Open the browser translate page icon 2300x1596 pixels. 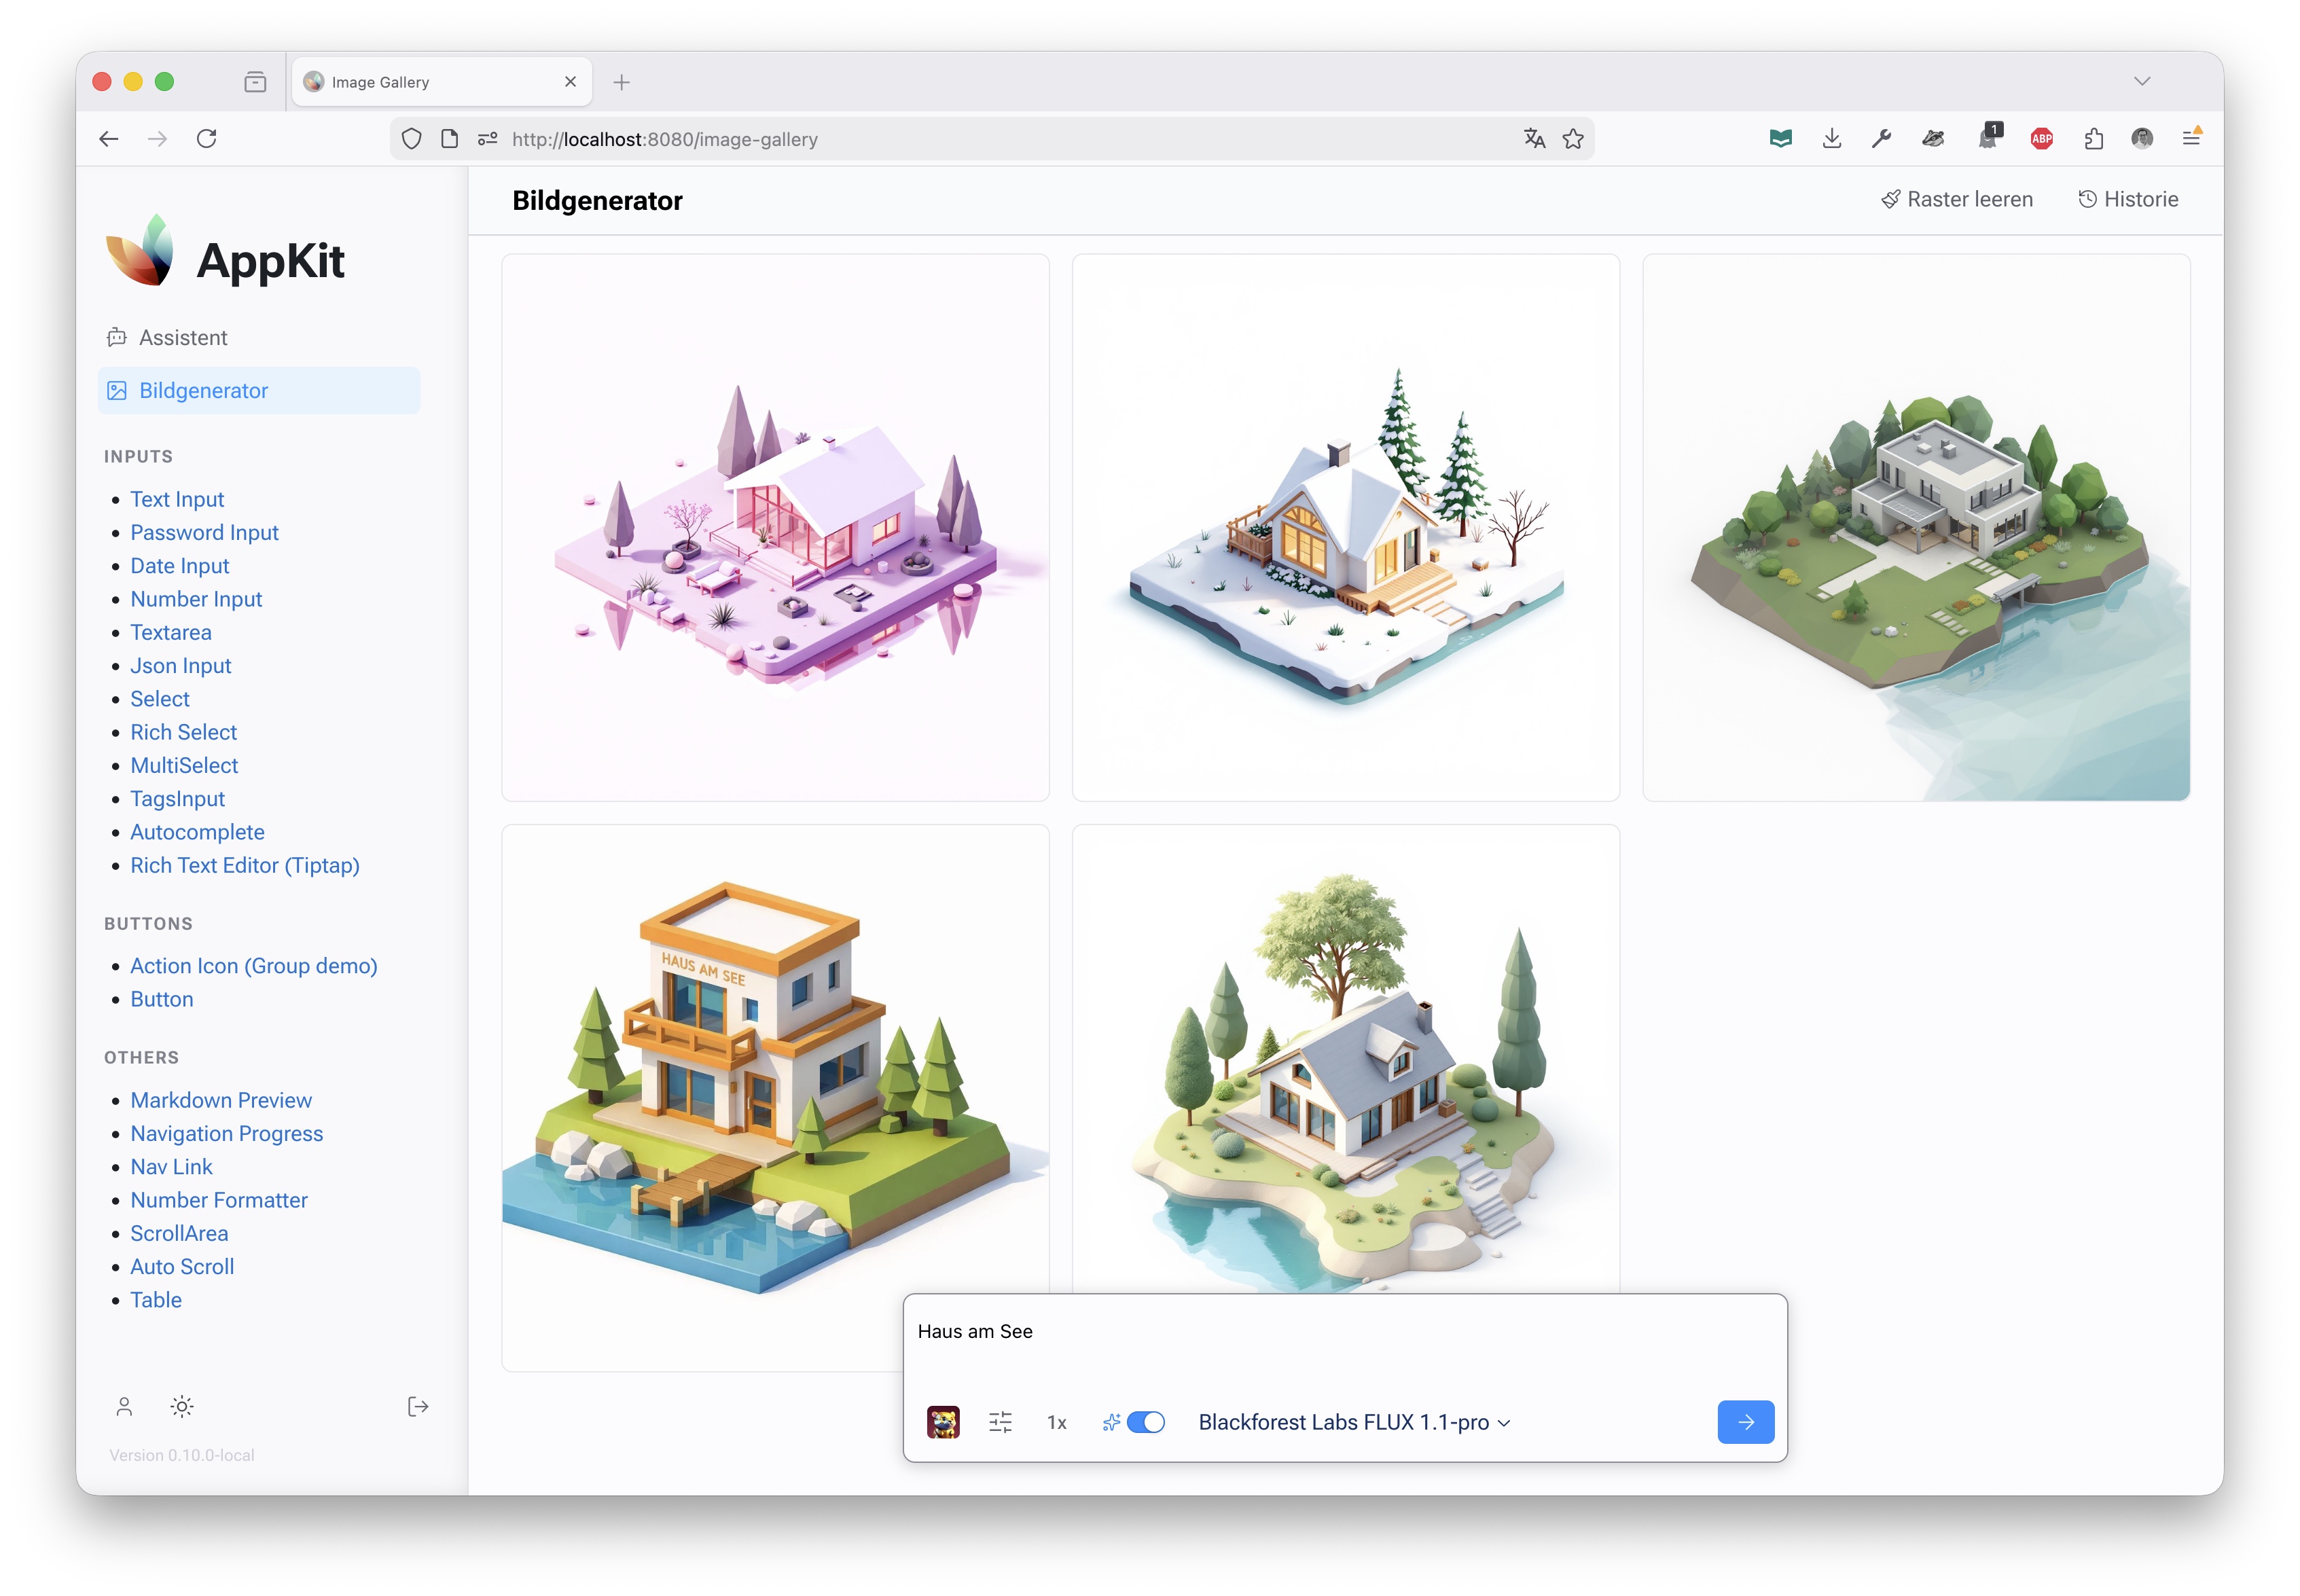1534,139
